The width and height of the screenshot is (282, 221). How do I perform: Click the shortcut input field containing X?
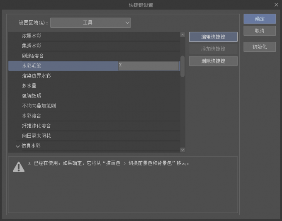point(148,66)
